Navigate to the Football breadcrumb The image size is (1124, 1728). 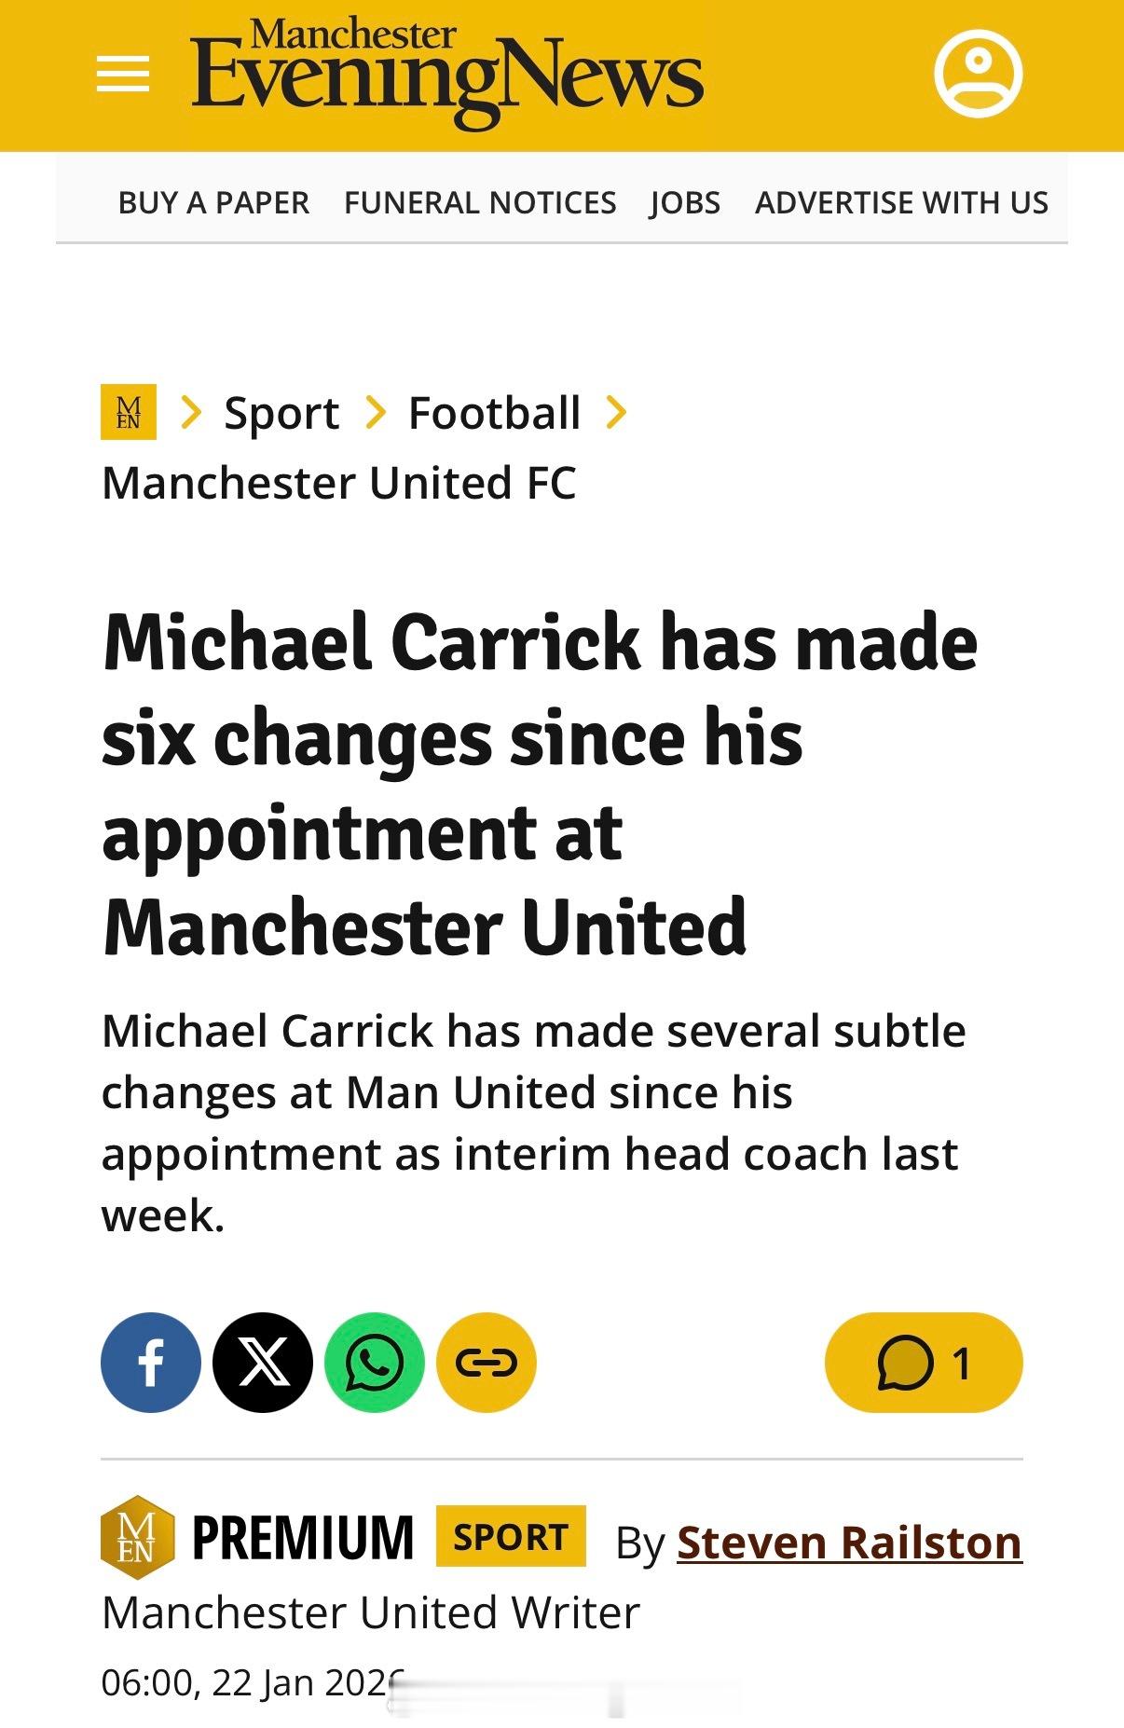(x=494, y=413)
